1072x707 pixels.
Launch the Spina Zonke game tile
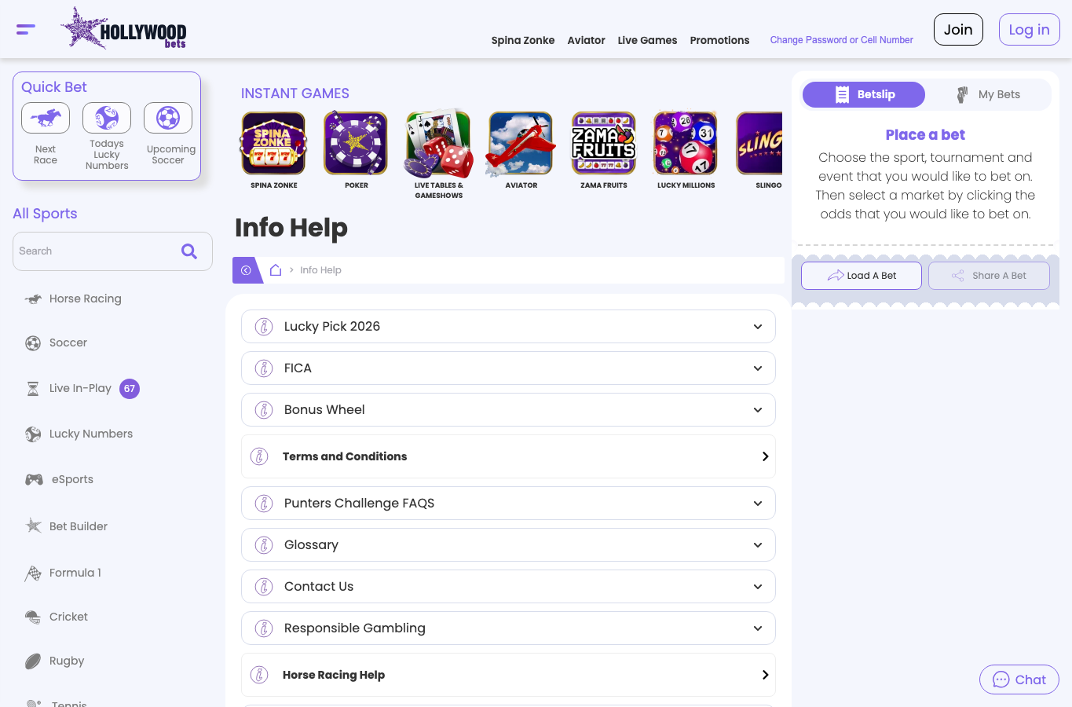(273, 143)
